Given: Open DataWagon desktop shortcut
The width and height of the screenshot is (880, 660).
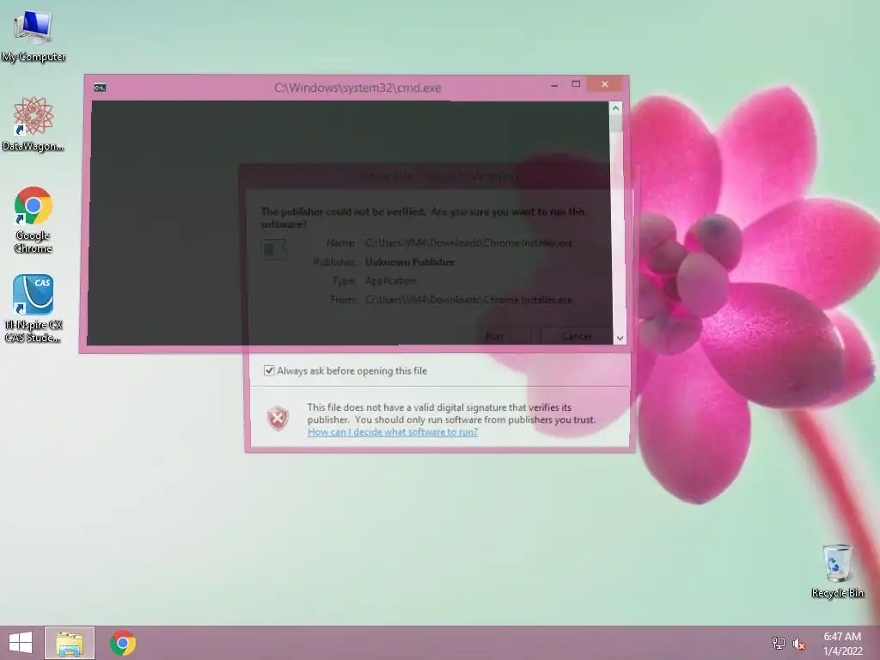Looking at the screenshot, I should coord(34,125).
